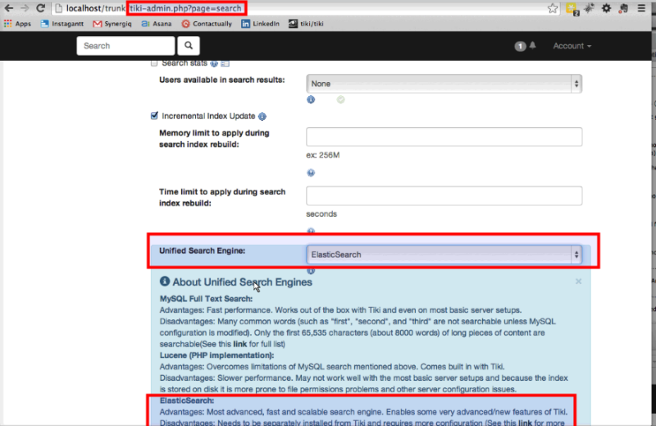Bookmark page with the star icon
This screenshot has width=656, height=426.
[x=552, y=8]
